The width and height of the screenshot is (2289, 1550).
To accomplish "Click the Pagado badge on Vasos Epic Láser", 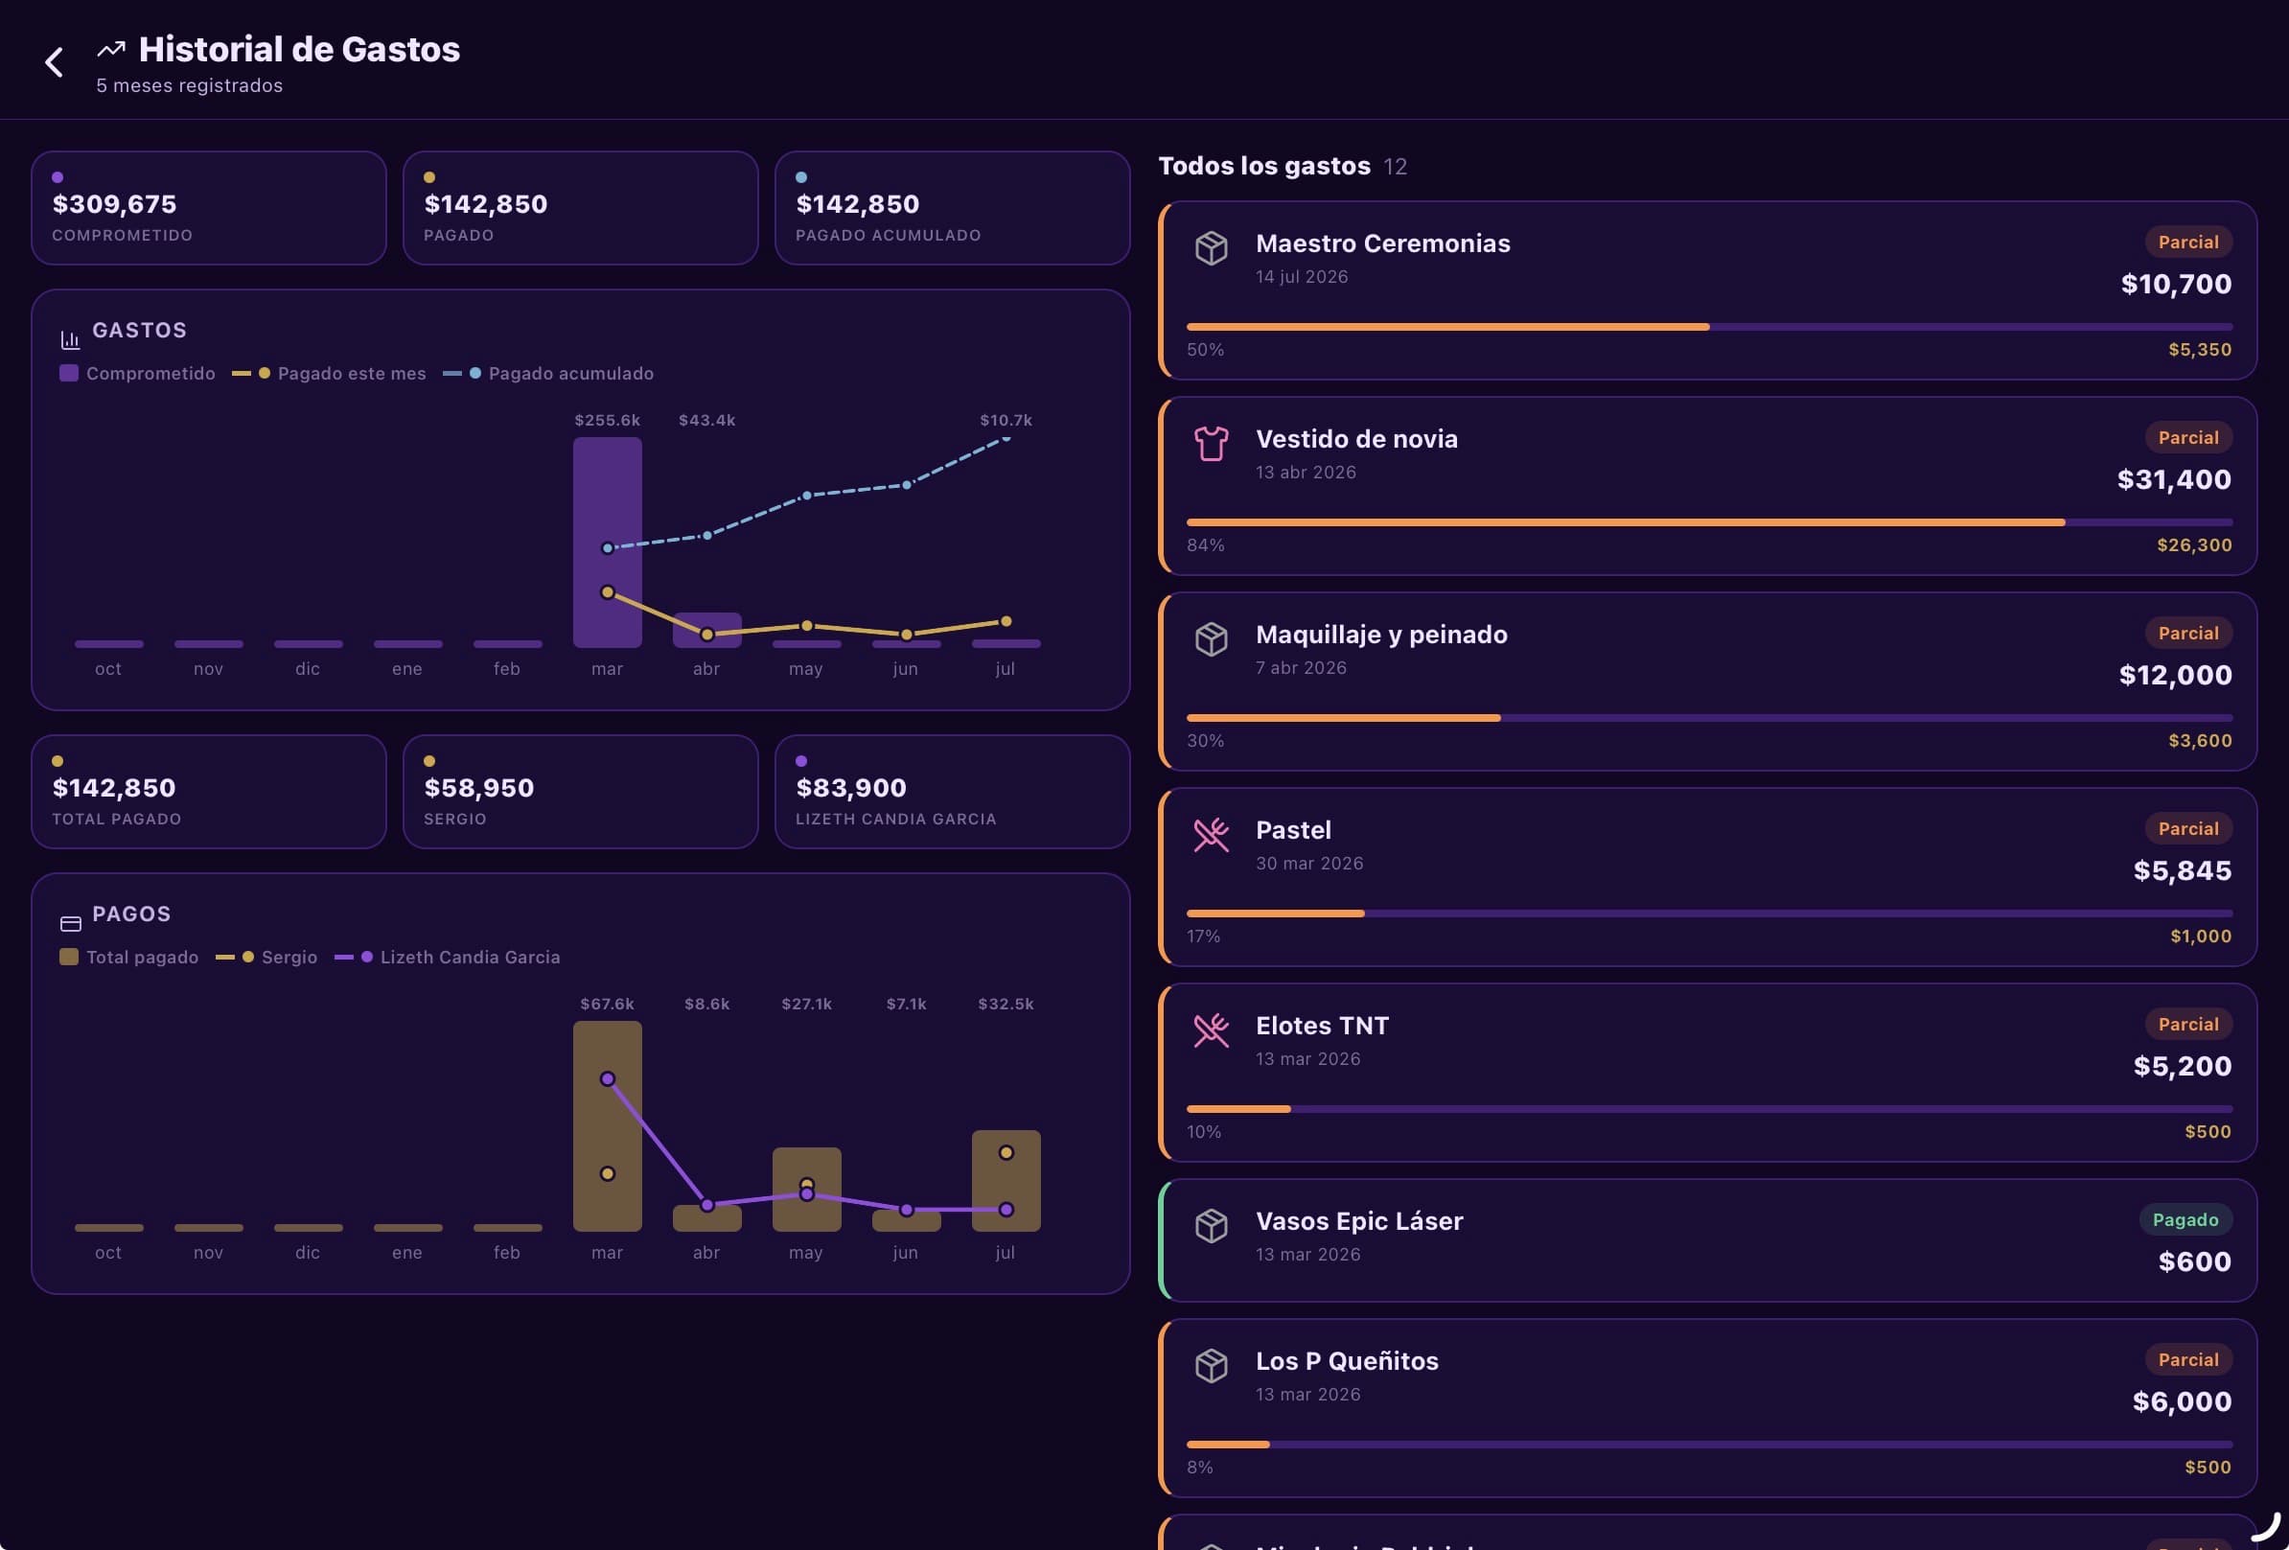I will [x=2185, y=1220].
